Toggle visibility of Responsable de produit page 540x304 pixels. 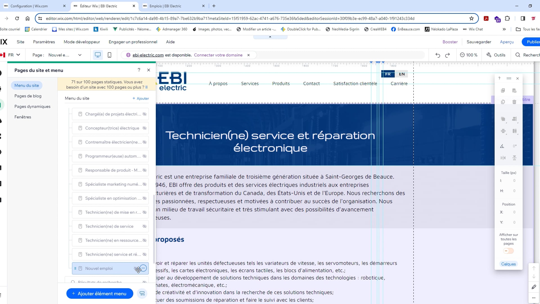(x=145, y=170)
